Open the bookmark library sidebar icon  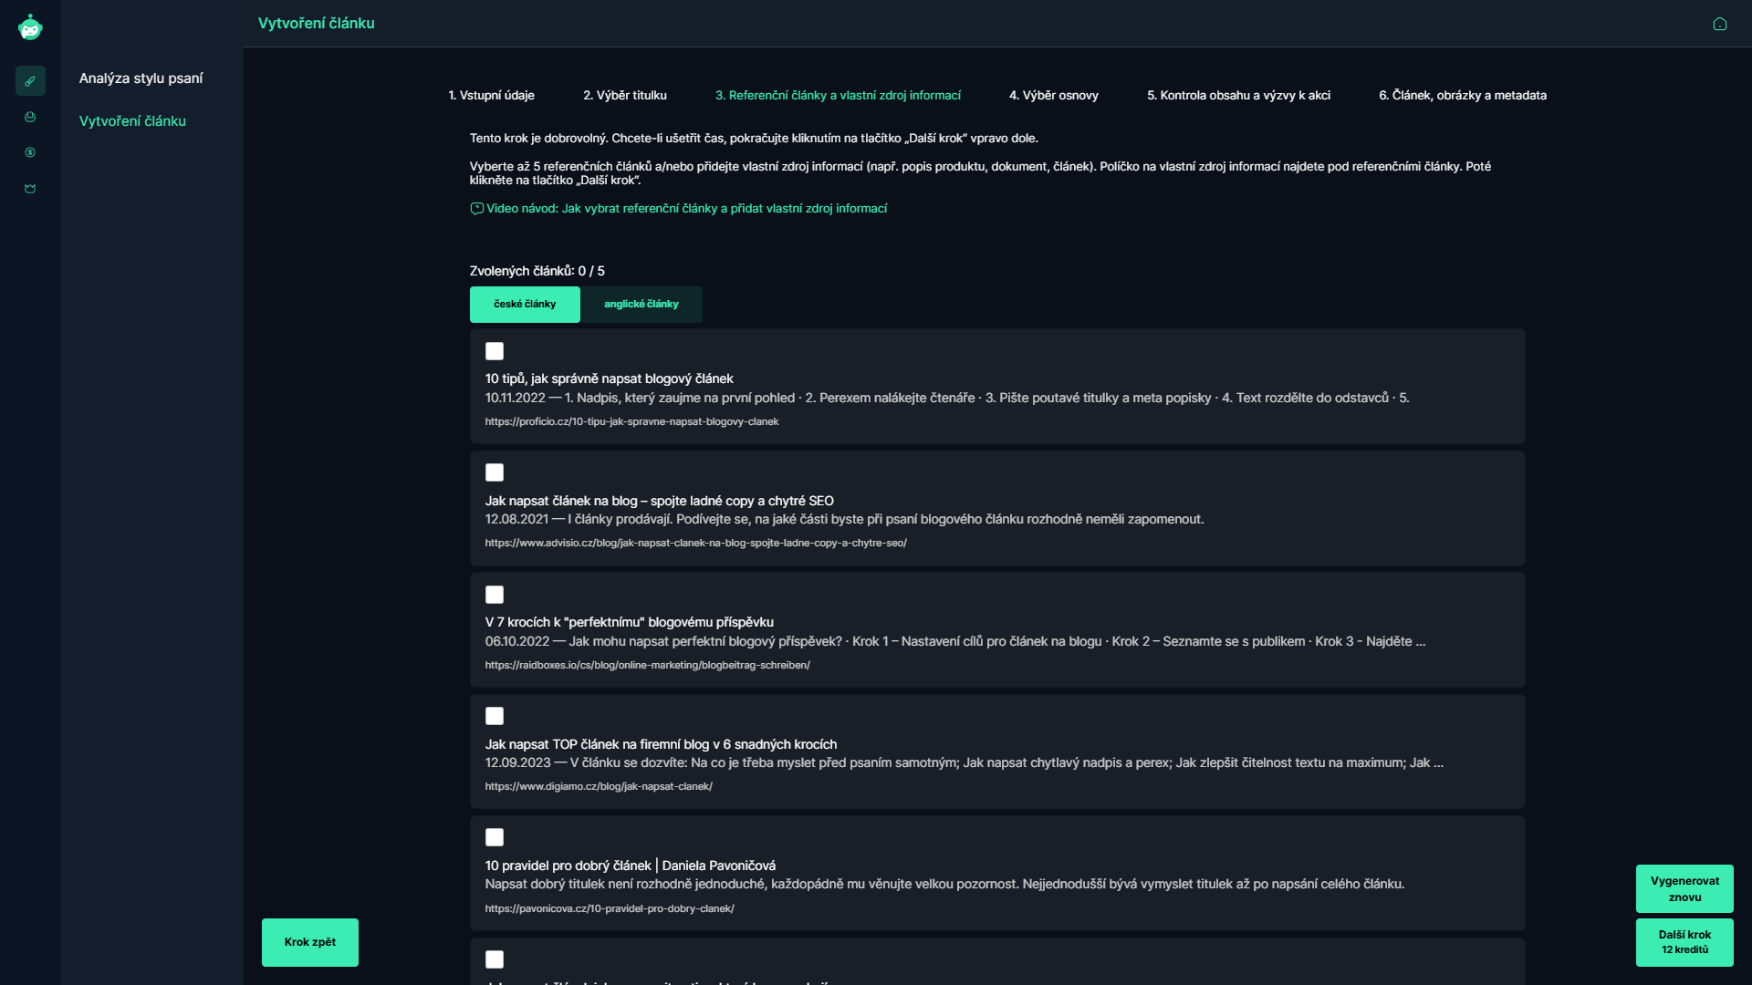point(30,117)
